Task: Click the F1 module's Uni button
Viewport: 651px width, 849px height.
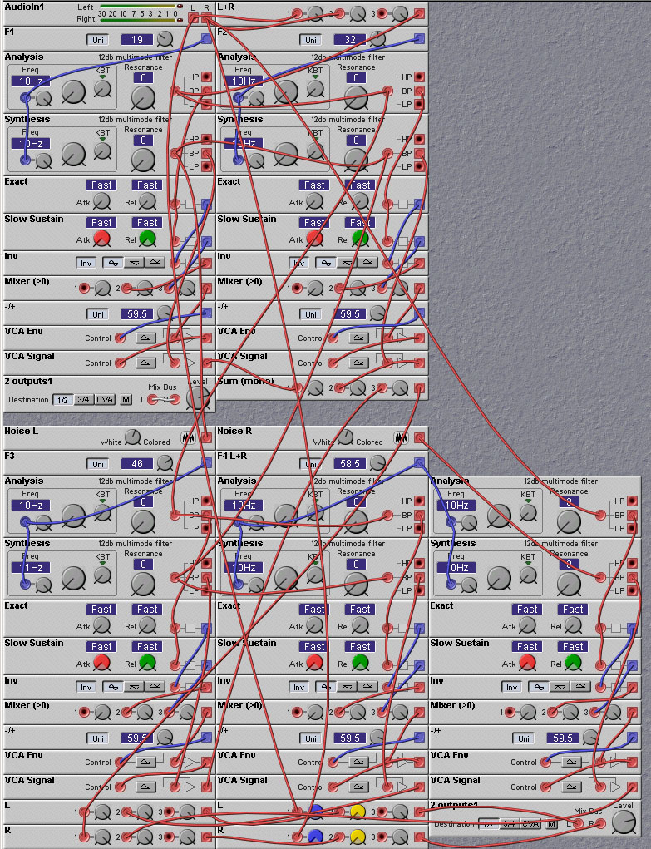Action: (97, 39)
